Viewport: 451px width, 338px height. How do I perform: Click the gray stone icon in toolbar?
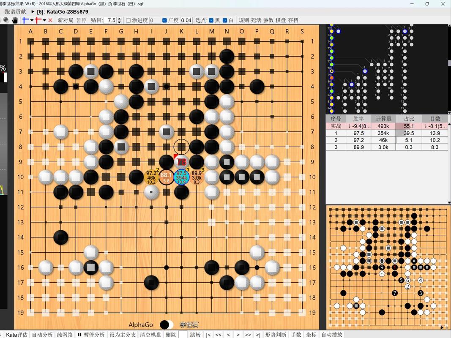click(x=6, y=20)
